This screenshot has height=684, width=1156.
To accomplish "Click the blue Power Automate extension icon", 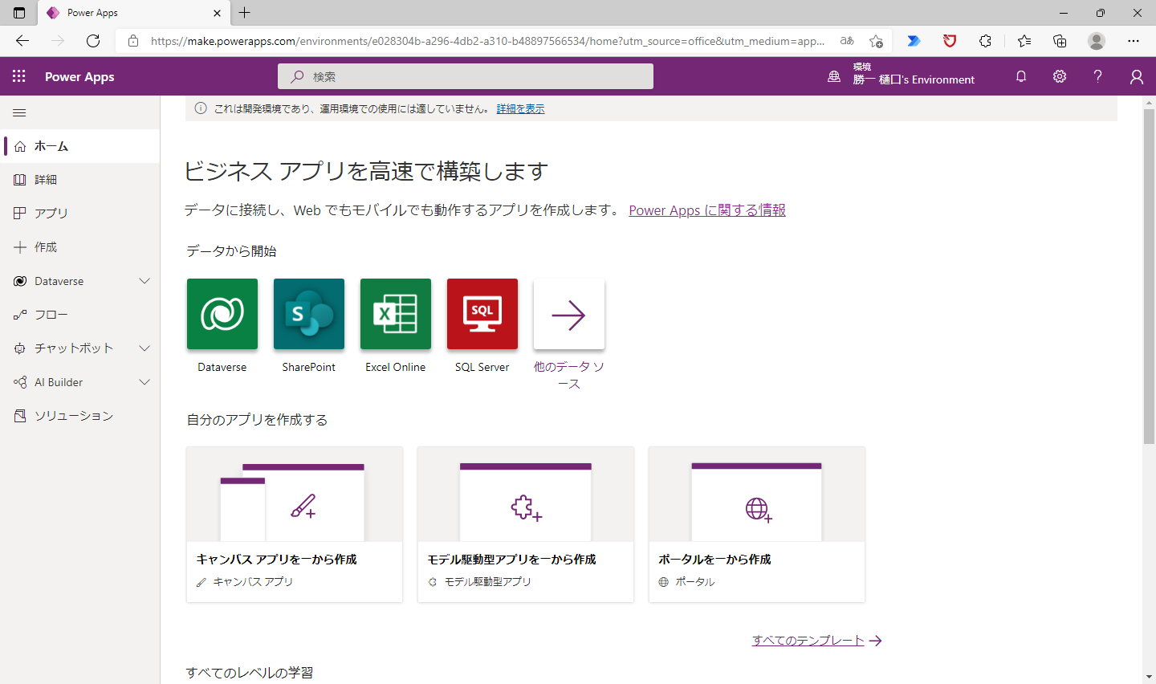I will pos(914,41).
